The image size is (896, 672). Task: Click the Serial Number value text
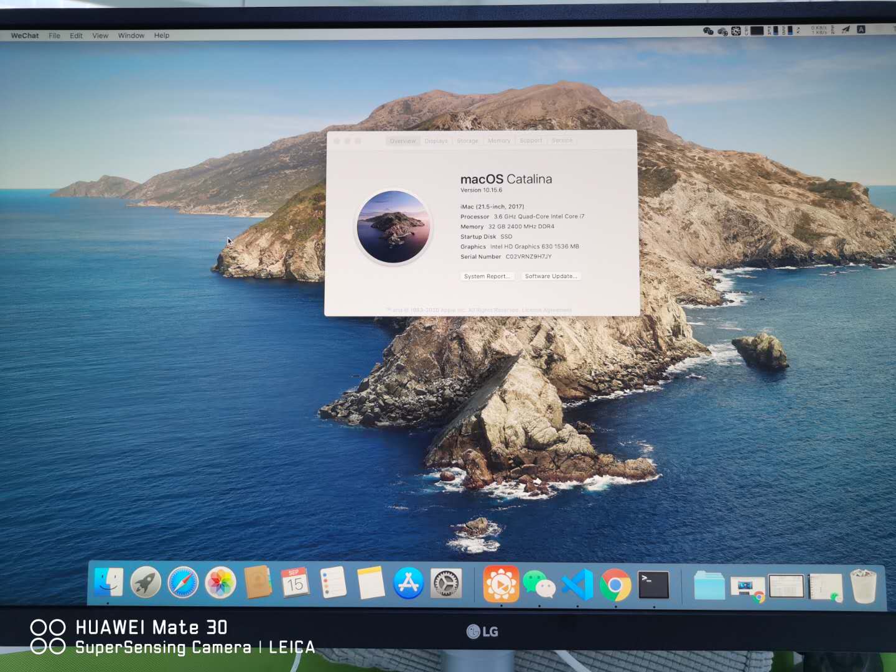(528, 256)
